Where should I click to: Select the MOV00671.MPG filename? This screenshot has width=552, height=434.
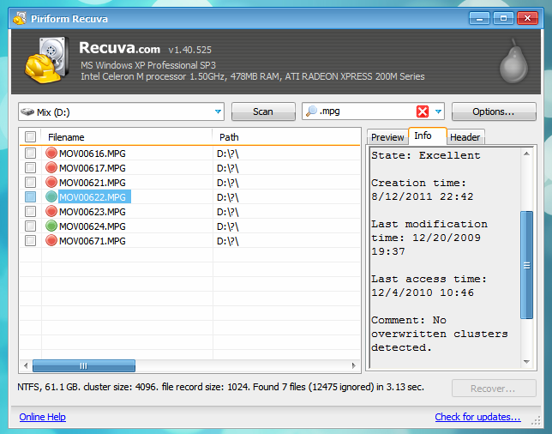tap(93, 241)
